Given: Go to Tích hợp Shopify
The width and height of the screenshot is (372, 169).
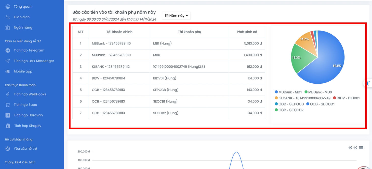Looking at the screenshot, I should point(28,126).
